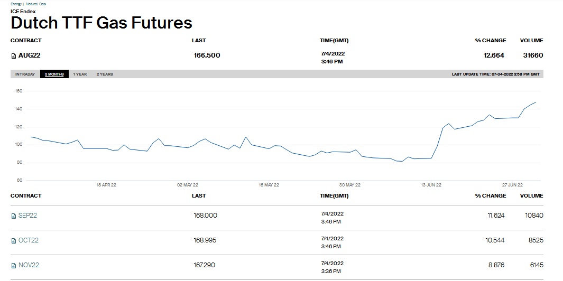This screenshot has height=281, width=563.
Task: Click the 13 JUN 22 axis label
Action: pyautogui.click(x=431, y=185)
